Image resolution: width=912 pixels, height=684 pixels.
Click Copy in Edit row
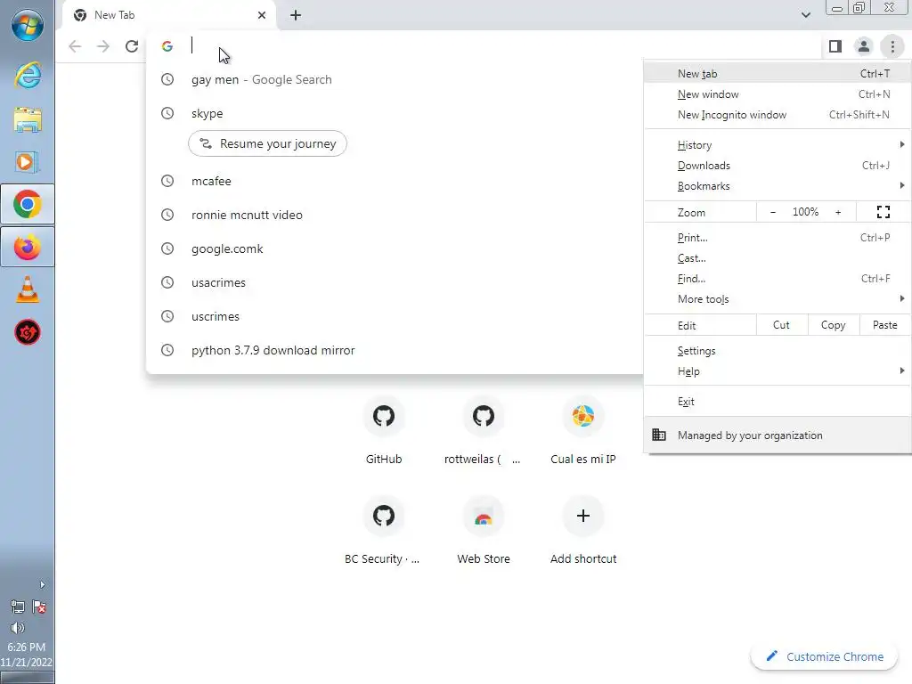(x=834, y=325)
